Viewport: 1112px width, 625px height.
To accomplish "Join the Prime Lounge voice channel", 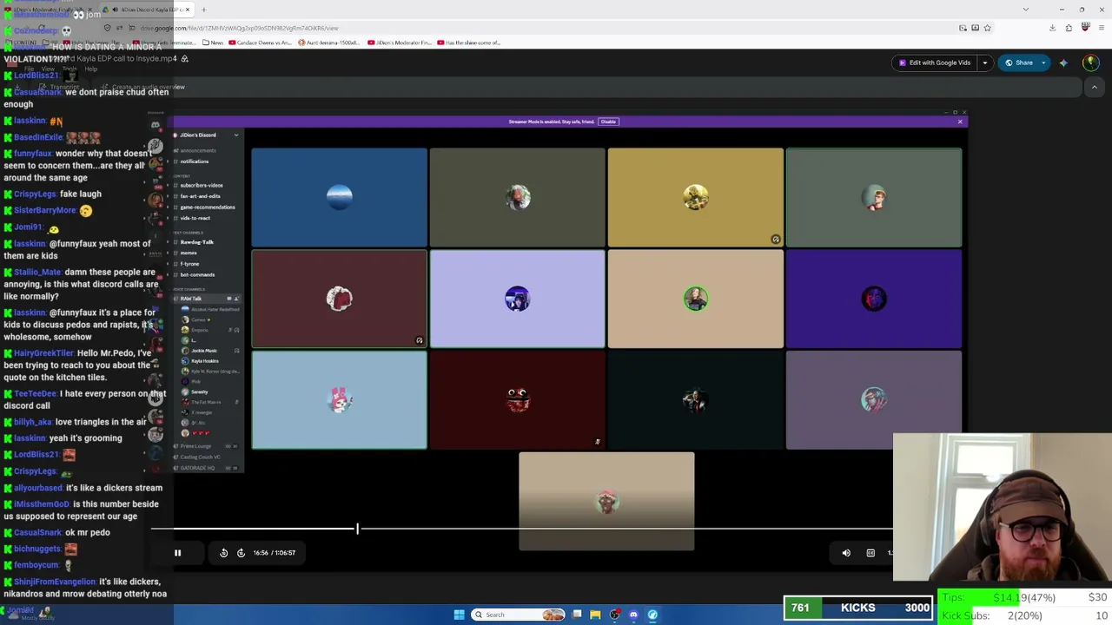I will (195, 446).
